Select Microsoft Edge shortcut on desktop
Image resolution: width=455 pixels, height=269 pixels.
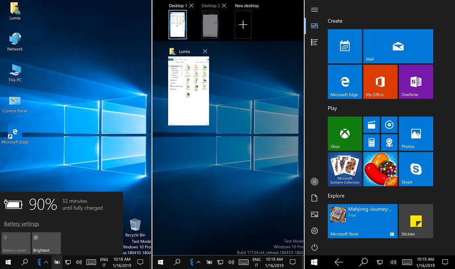point(15,135)
